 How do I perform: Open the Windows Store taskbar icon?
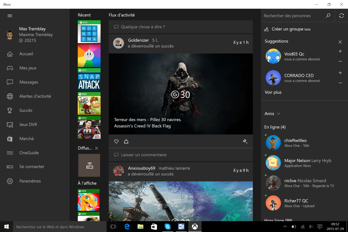point(154,226)
